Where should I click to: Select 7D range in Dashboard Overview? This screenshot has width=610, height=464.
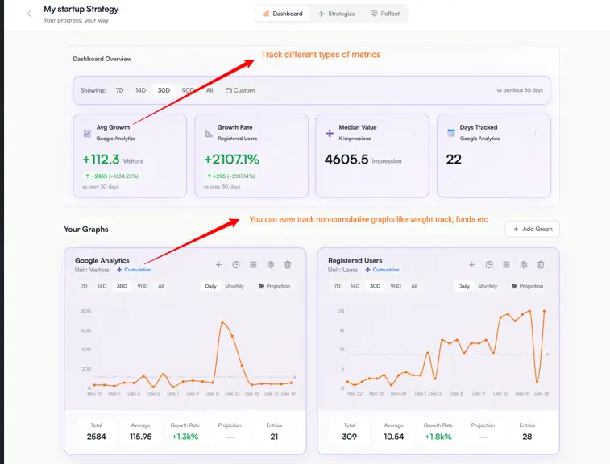(x=119, y=90)
